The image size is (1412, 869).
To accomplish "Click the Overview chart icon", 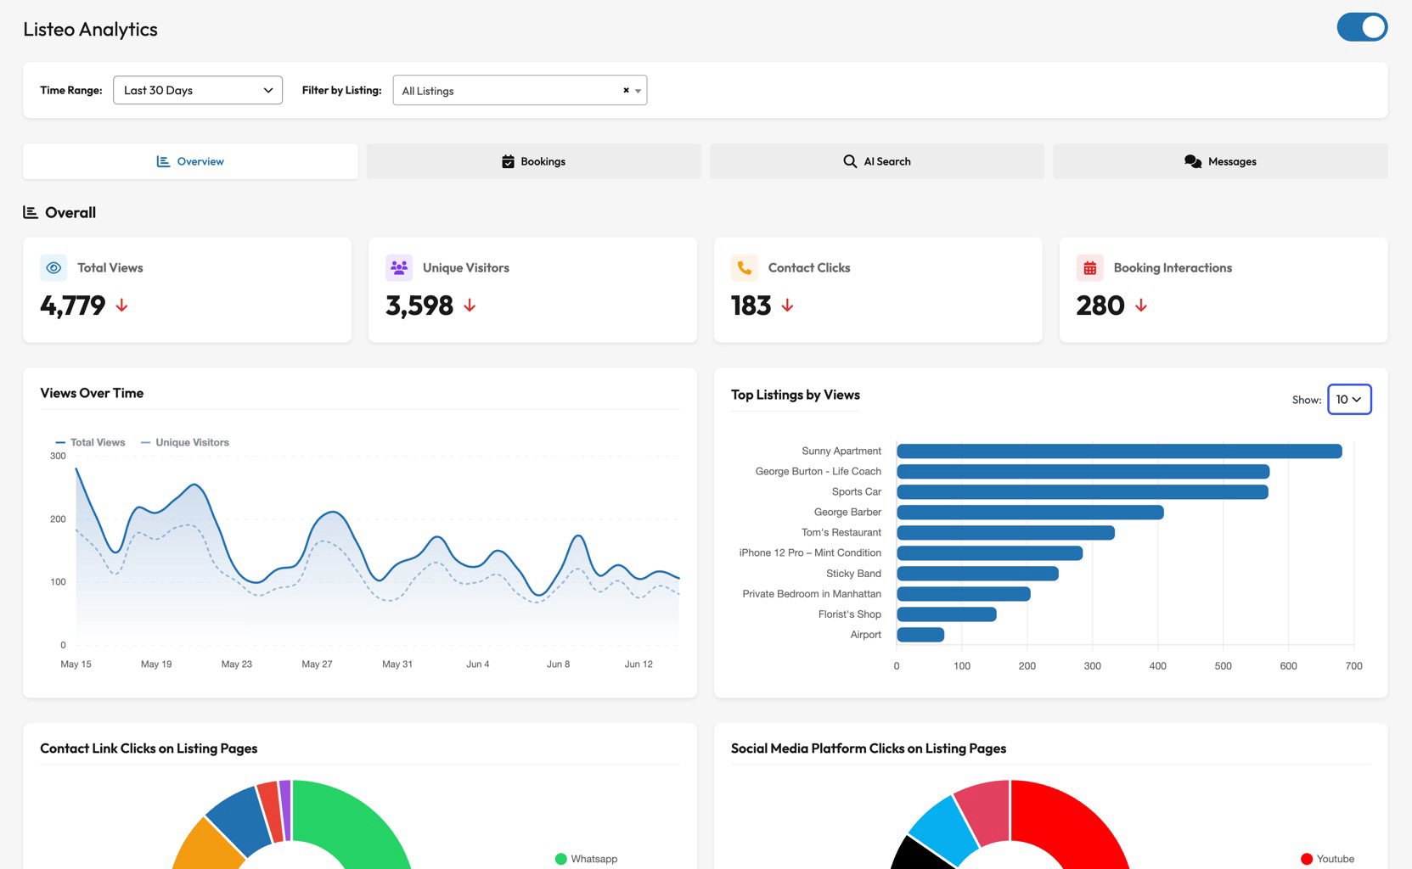I will pyautogui.click(x=163, y=161).
